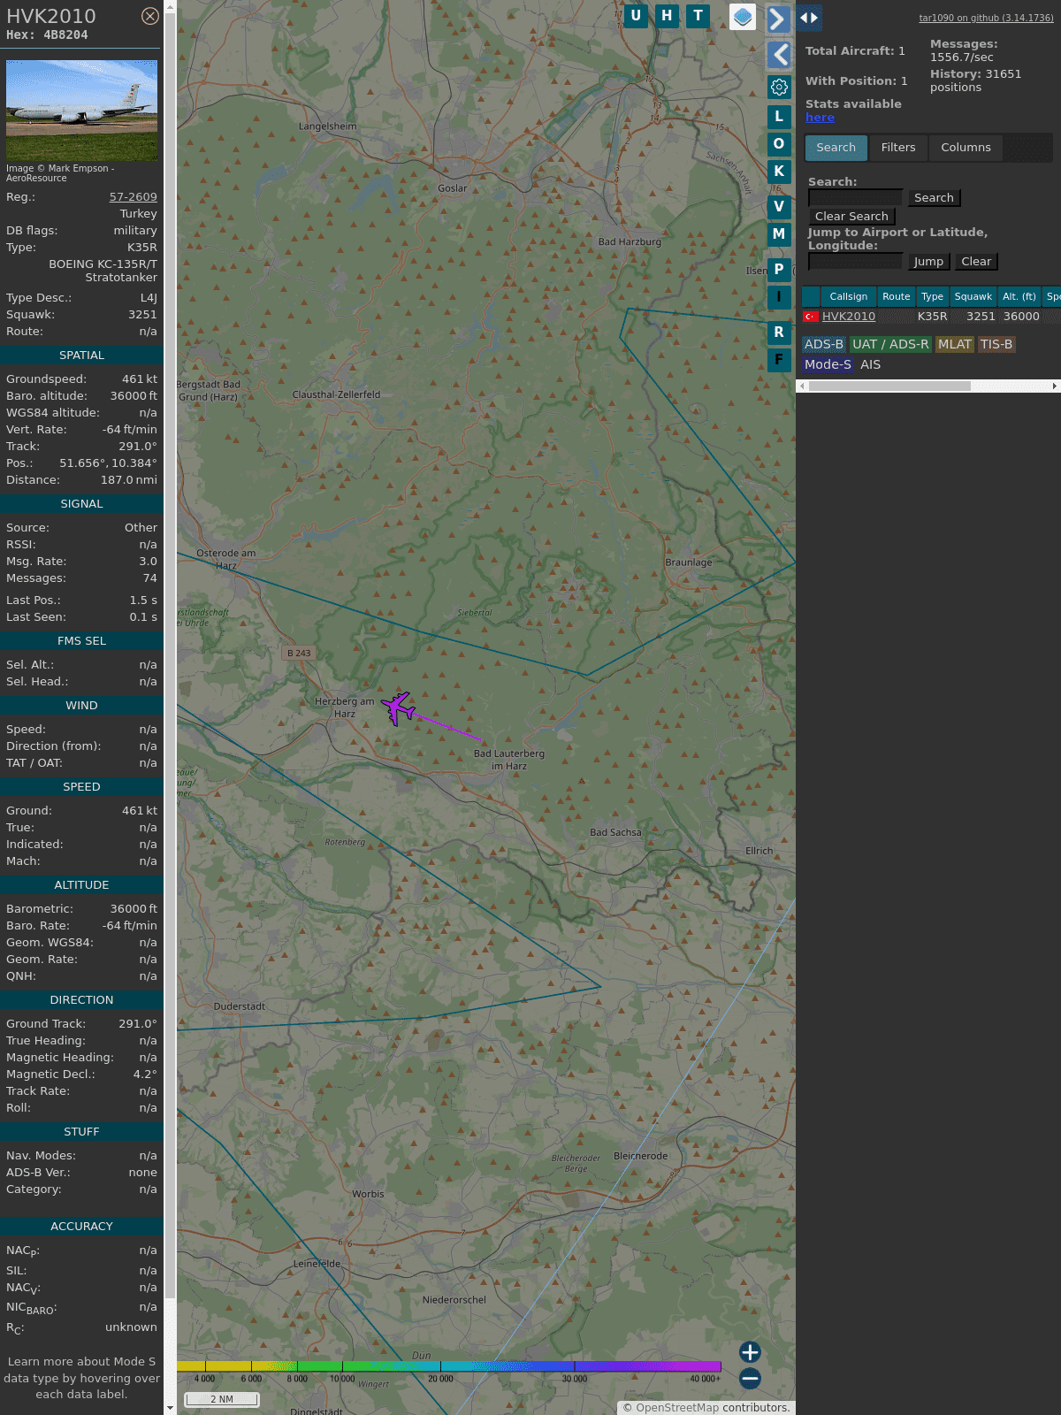Switch to the Filters tab

pos(897,148)
